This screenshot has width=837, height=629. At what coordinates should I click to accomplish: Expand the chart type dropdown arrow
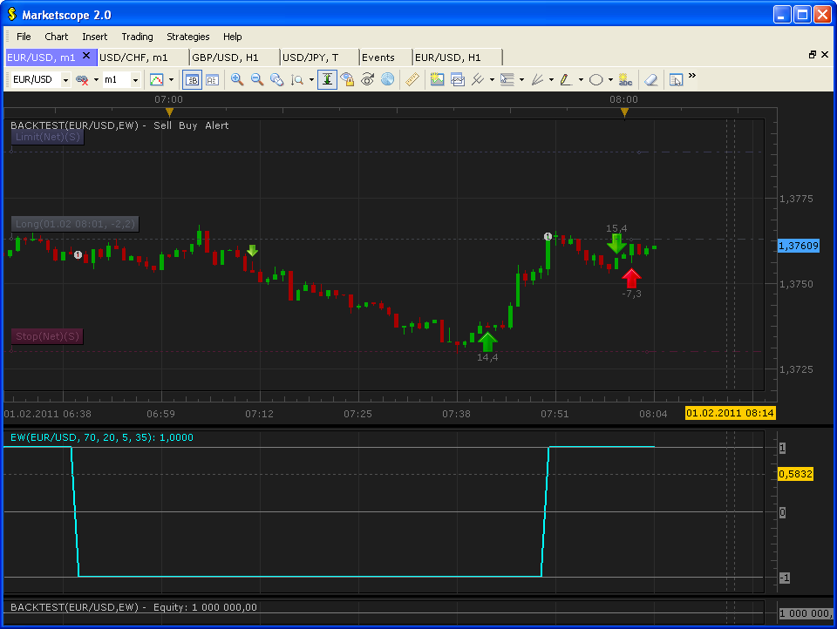click(171, 80)
